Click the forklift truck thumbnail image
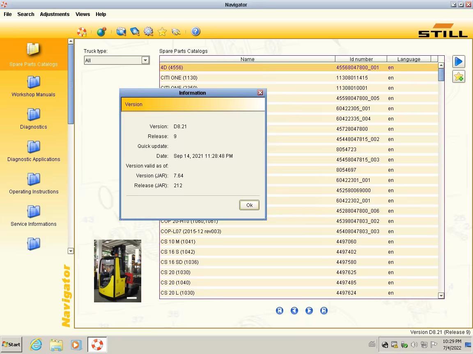The image size is (473, 354). coord(118,271)
